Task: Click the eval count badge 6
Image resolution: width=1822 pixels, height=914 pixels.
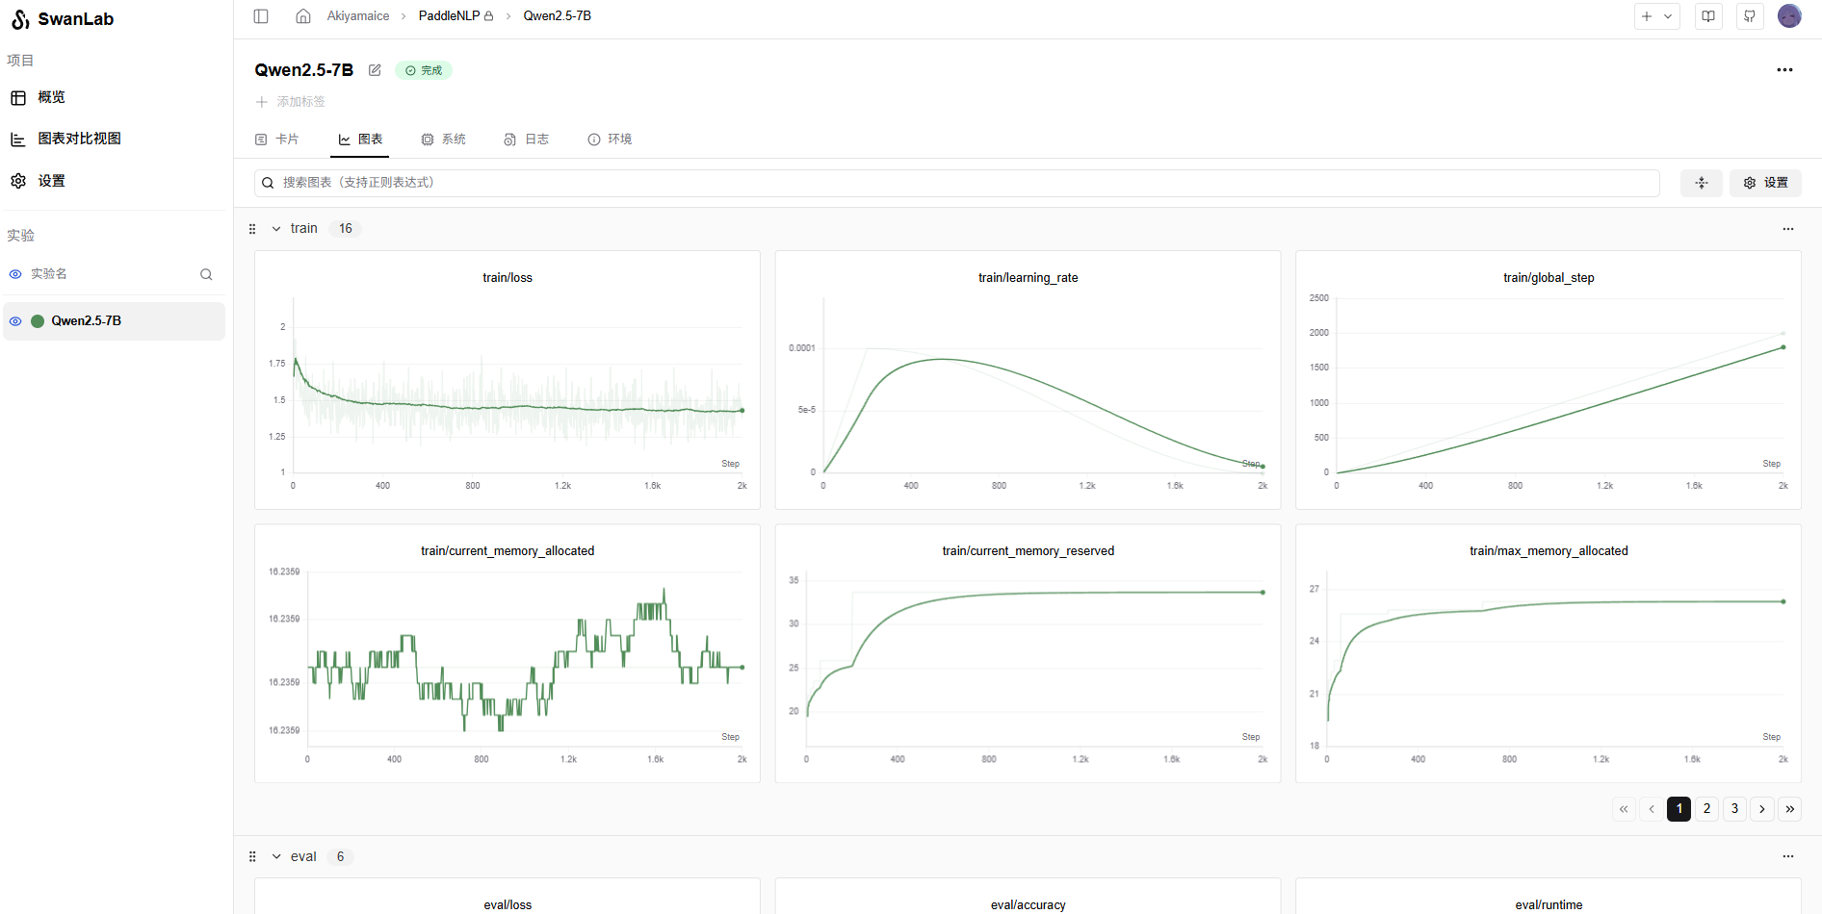Action: (x=340, y=856)
